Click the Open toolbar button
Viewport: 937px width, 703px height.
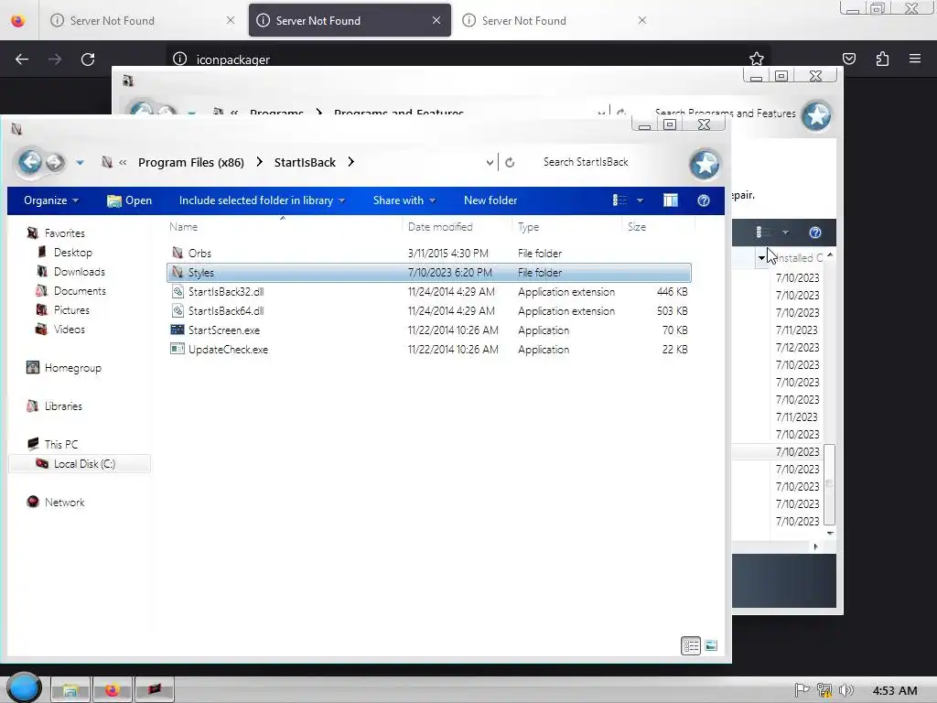(x=129, y=200)
